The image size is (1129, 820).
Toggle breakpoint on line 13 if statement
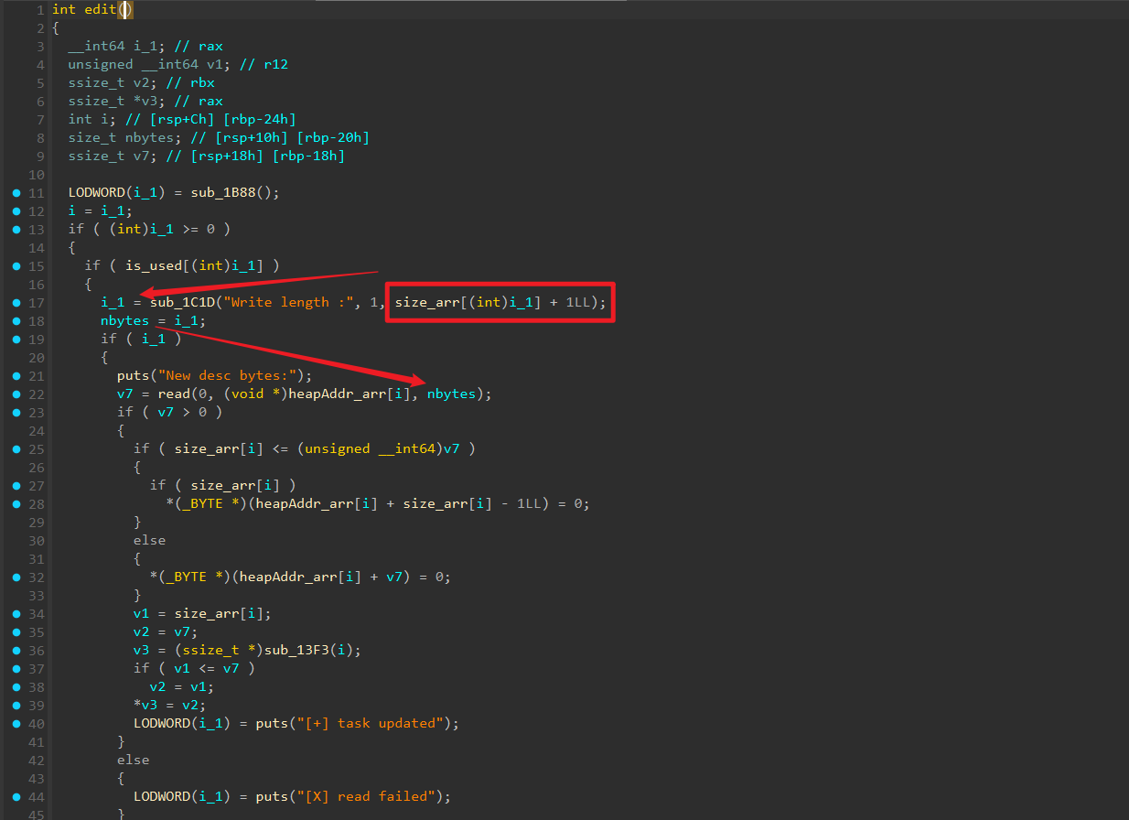tap(16, 230)
